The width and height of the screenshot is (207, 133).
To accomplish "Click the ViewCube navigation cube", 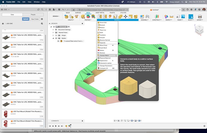I will click(x=199, y=30).
